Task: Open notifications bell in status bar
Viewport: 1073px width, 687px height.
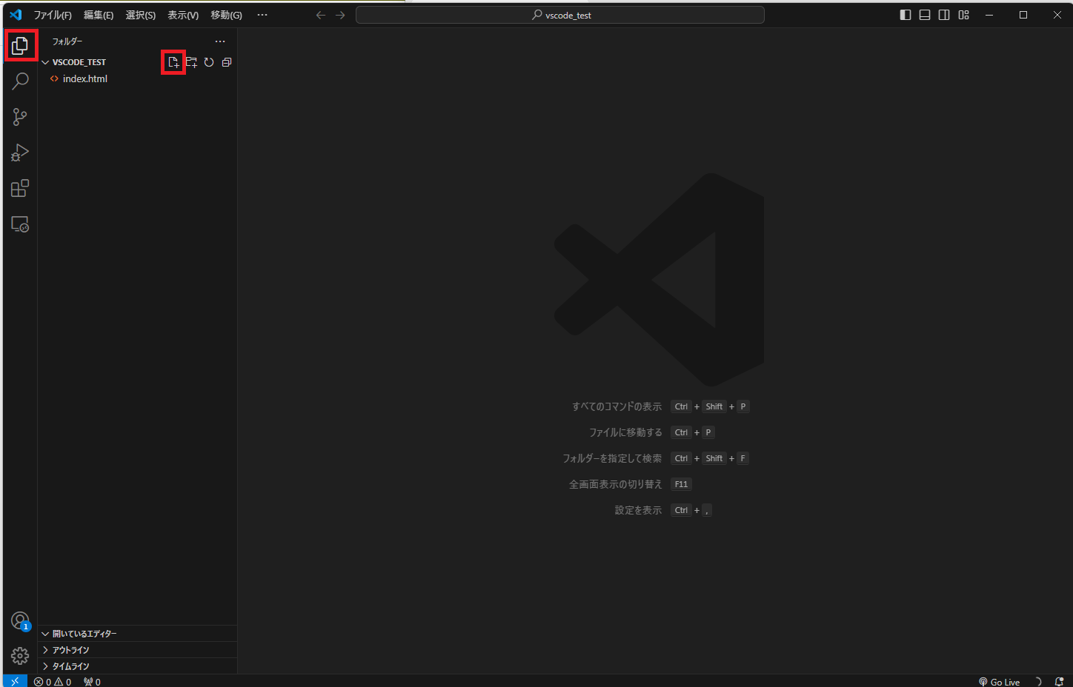Action: [1059, 682]
